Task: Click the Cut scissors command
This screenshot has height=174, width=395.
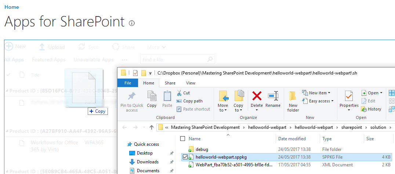Action: point(183,93)
